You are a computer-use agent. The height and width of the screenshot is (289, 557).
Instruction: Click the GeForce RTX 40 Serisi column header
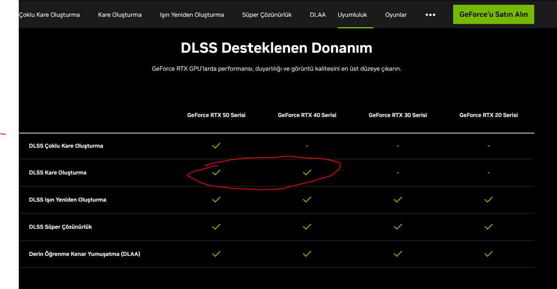point(307,115)
